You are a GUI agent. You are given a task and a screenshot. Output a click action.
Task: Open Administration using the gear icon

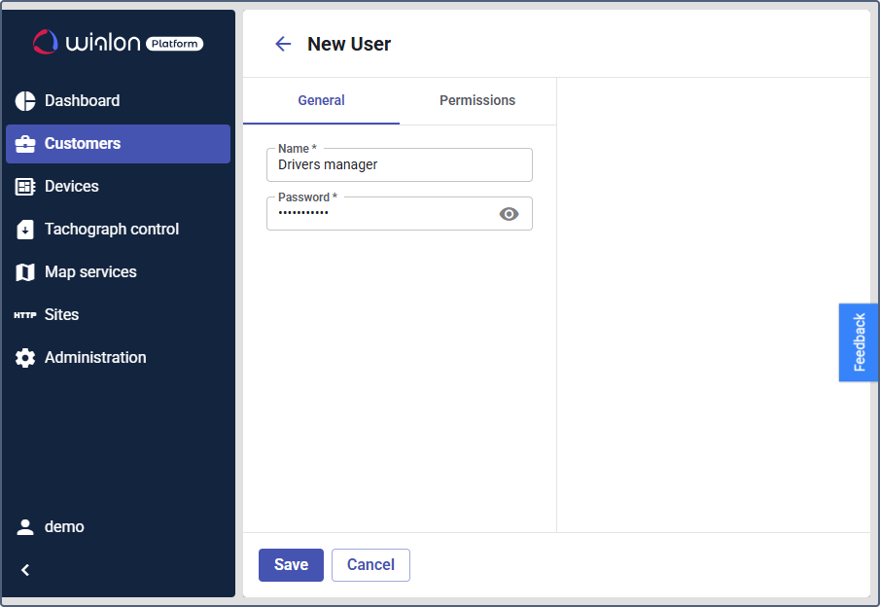25,358
